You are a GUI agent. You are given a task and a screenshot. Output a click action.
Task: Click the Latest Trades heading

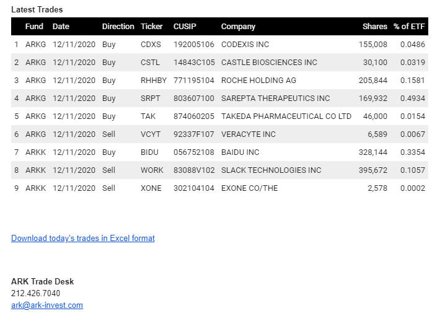tap(37, 10)
